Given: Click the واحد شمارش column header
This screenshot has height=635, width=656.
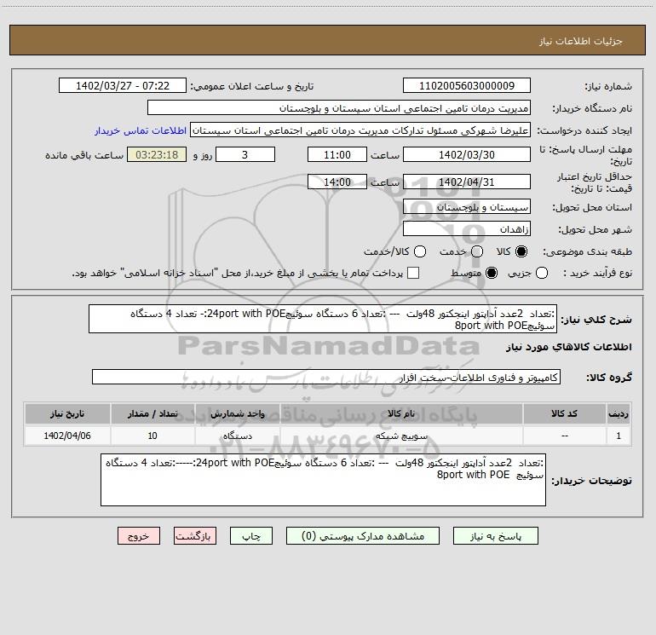Looking at the screenshot, I should (237, 414).
